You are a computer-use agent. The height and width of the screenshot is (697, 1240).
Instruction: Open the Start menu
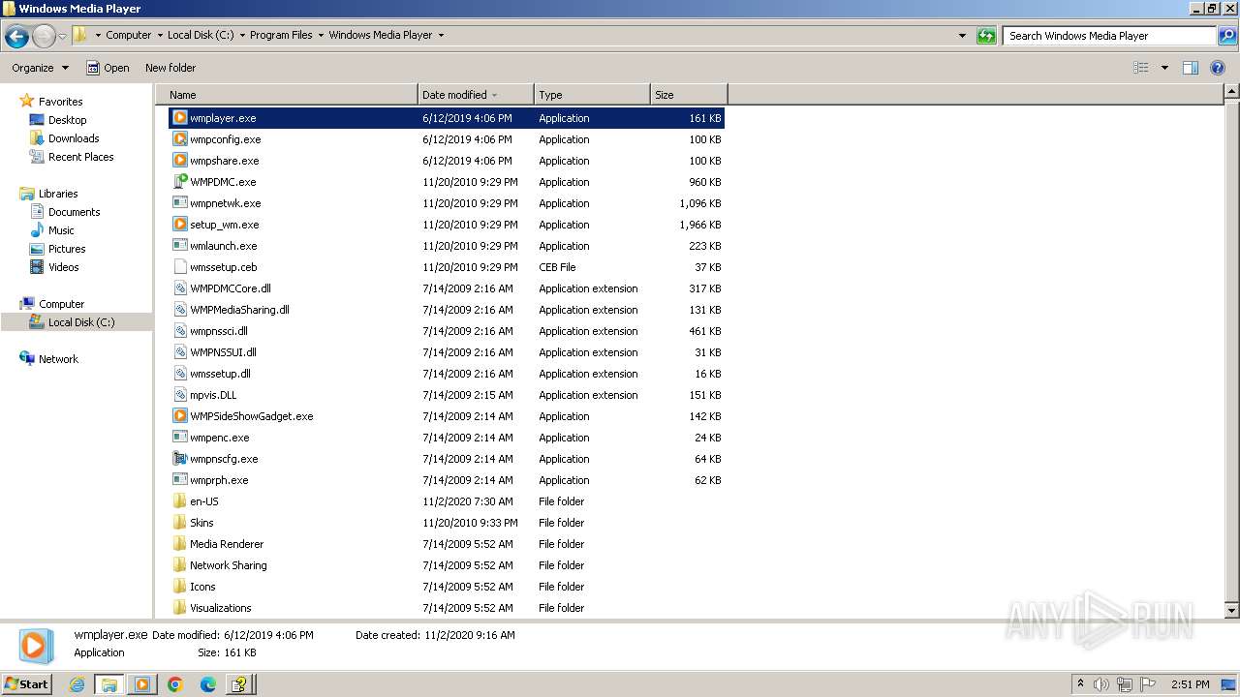pyautogui.click(x=27, y=684)
